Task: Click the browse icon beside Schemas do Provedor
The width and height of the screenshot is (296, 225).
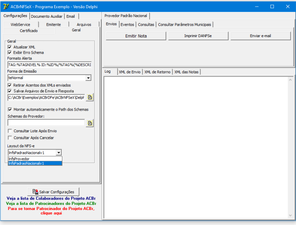Action: coord(90,123)
